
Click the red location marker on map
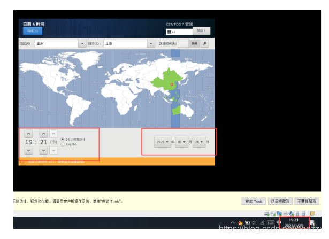172,84
